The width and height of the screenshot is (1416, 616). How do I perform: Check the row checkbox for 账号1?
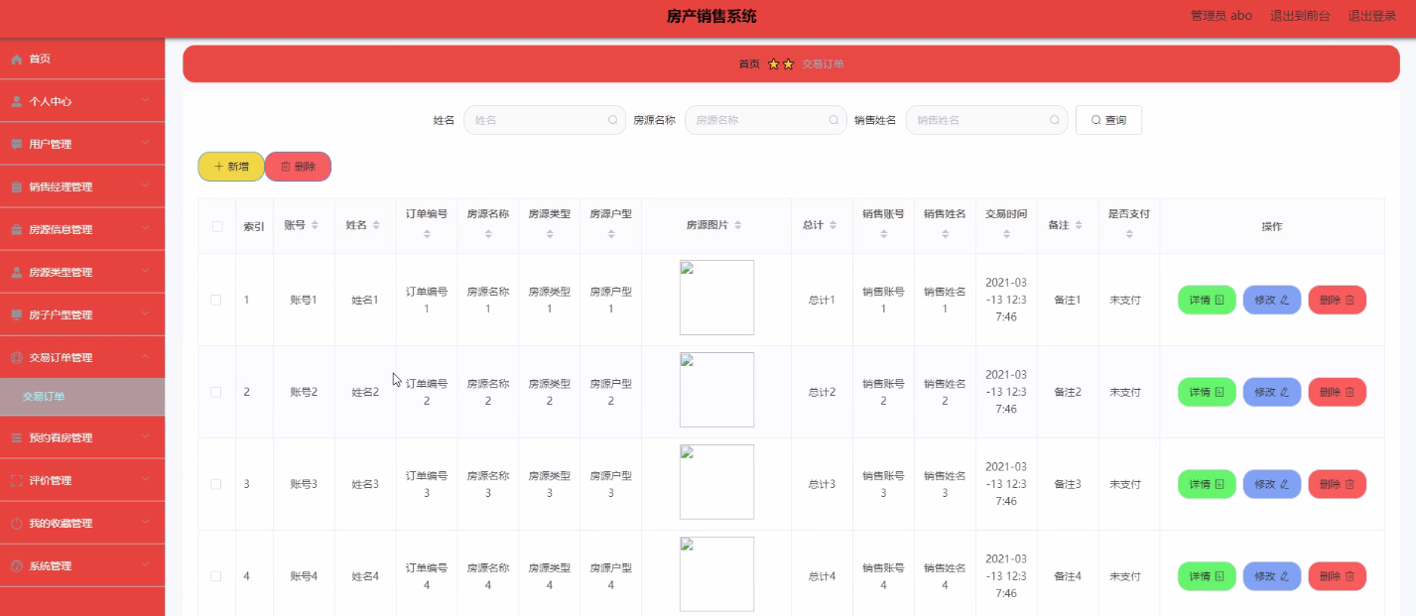click(x=216, y=300)
